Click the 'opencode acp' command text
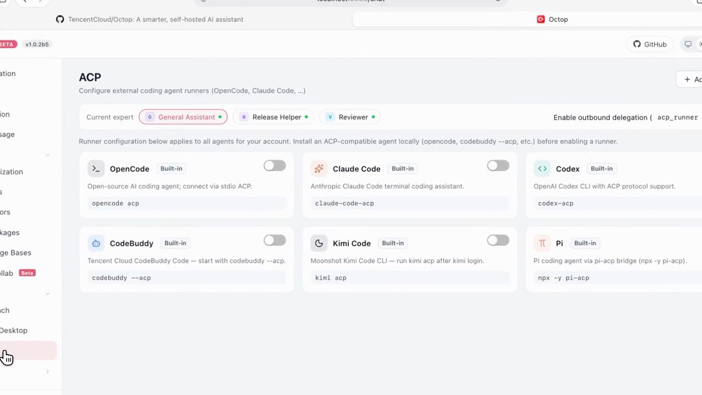The height and width of the screenshot is (395, 702). 116,204
